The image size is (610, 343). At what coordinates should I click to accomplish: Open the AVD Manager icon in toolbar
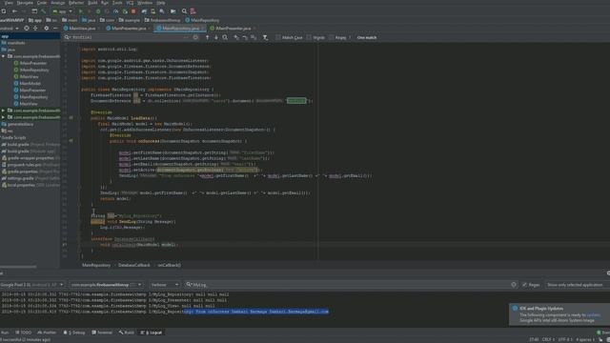[152, 11]
